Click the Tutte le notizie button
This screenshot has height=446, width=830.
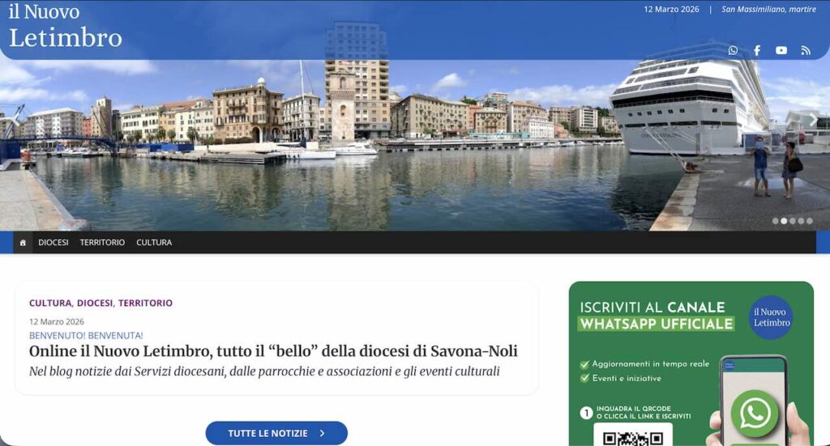[276, 433]
